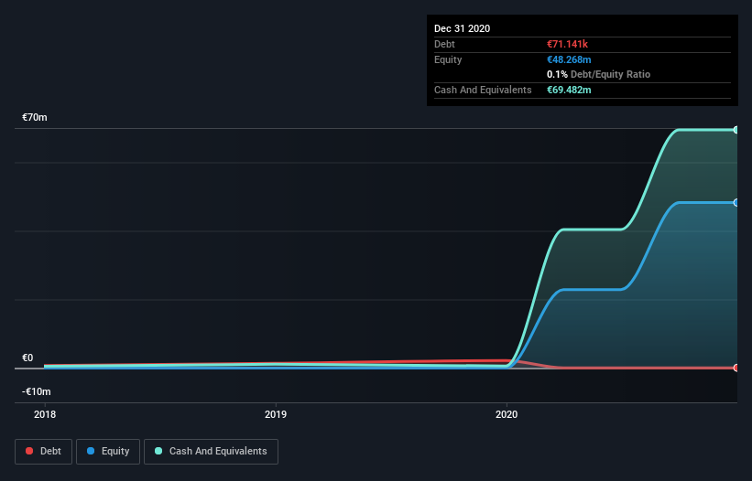
Task: Click the €70m y-axis label
Action: pos(35,117)
